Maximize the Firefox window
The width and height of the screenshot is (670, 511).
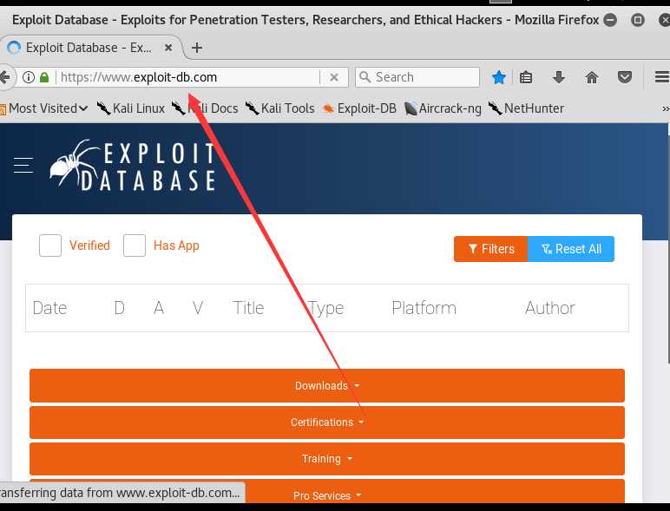(x=638, y=20)
